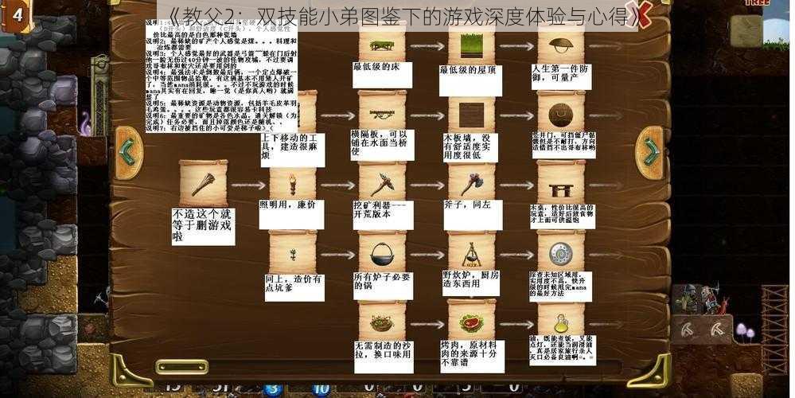
Task: Click the label 所有炉子必要的锅
Action: click(x=384, y=286)
